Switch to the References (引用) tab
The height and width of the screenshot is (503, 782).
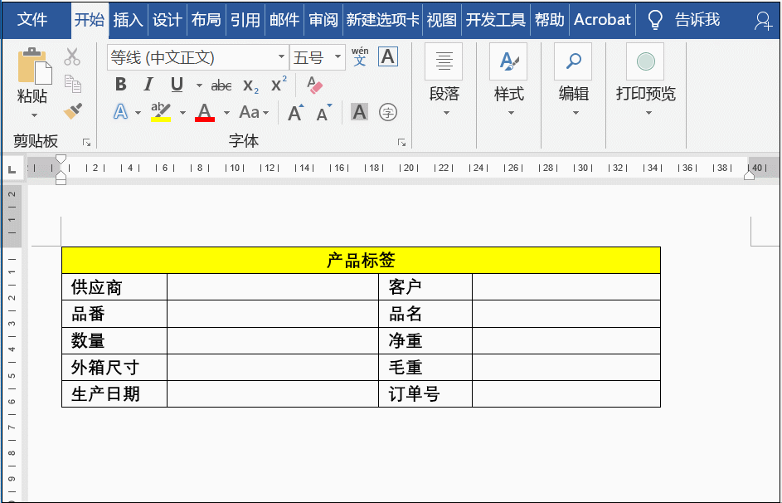(x=245, y=20)
